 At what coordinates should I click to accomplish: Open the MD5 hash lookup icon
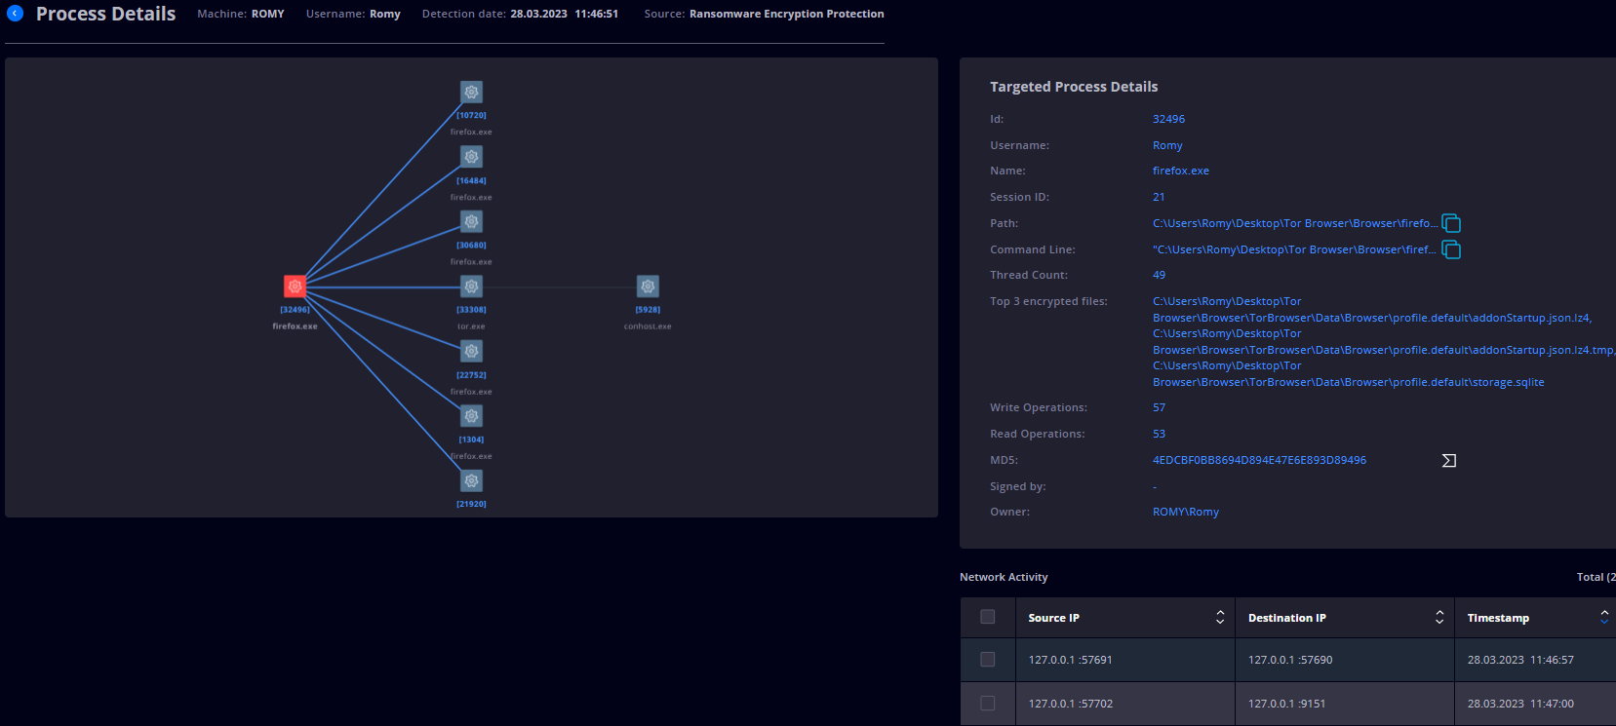[1449, 460]
